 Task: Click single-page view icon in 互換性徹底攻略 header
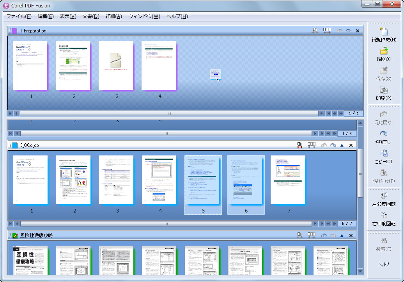[x=299, y=235]
